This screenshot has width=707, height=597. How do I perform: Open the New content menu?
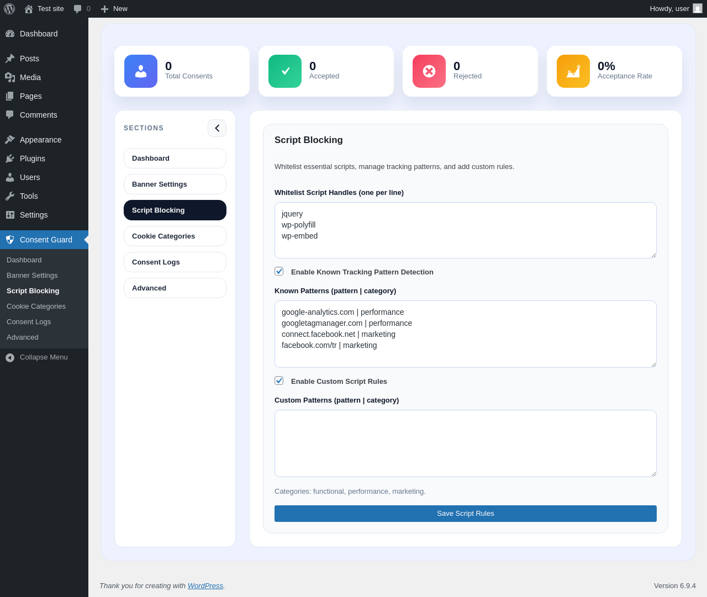[x=114, y=9]
